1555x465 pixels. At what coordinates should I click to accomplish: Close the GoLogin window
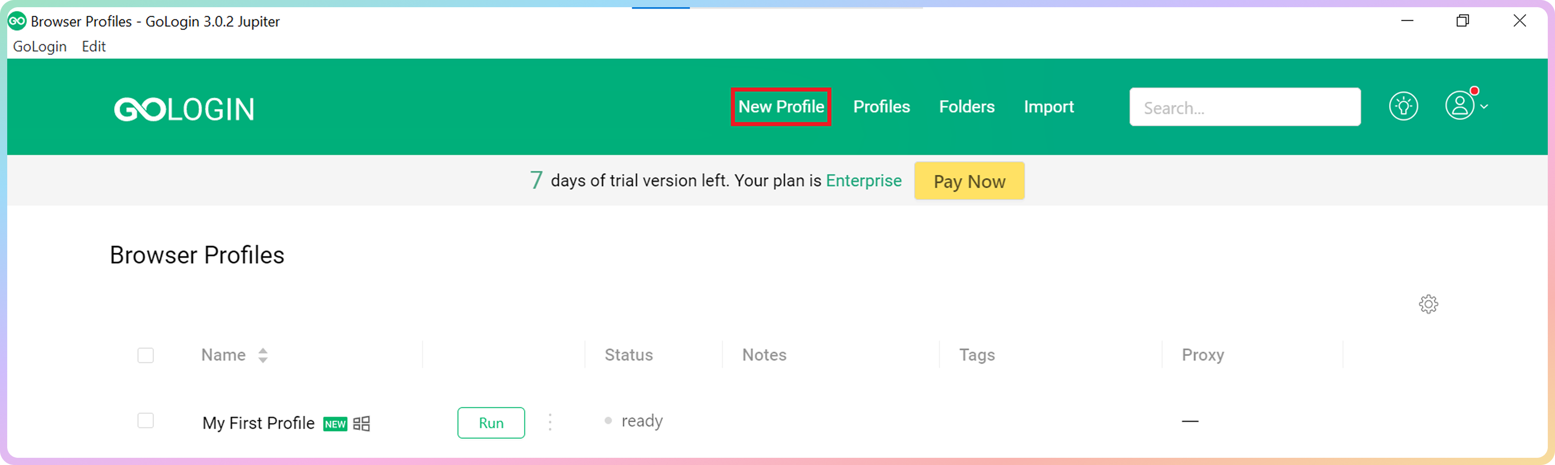point(1519,21)
